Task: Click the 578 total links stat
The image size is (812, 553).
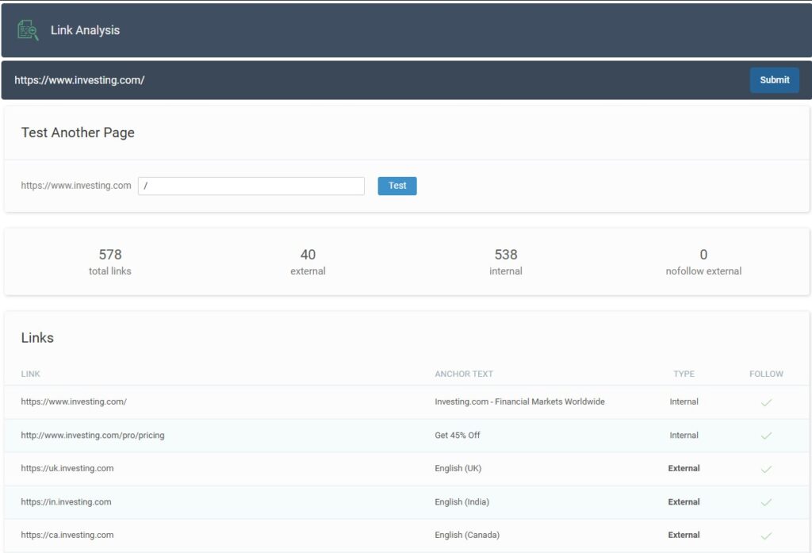Action: click(x=110, y=261)
